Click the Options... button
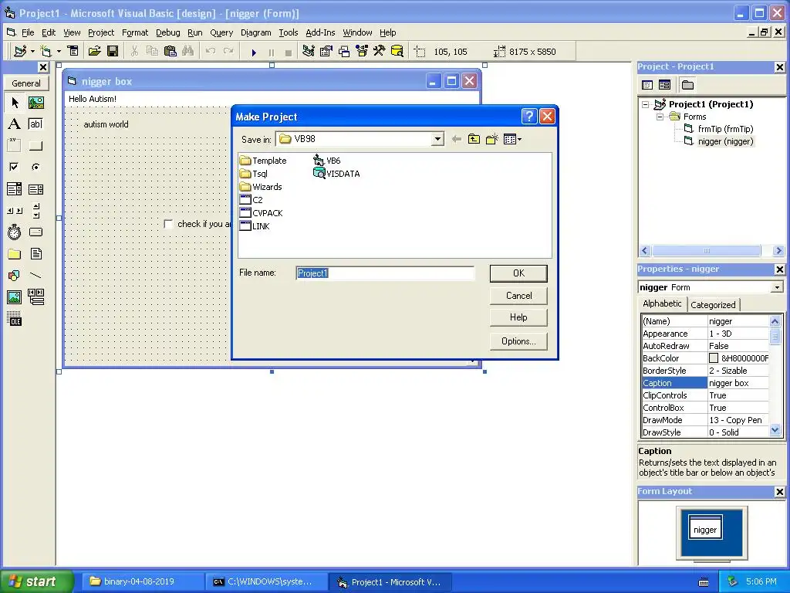Screen dimensions: 790x593 [x=518, y=341]
